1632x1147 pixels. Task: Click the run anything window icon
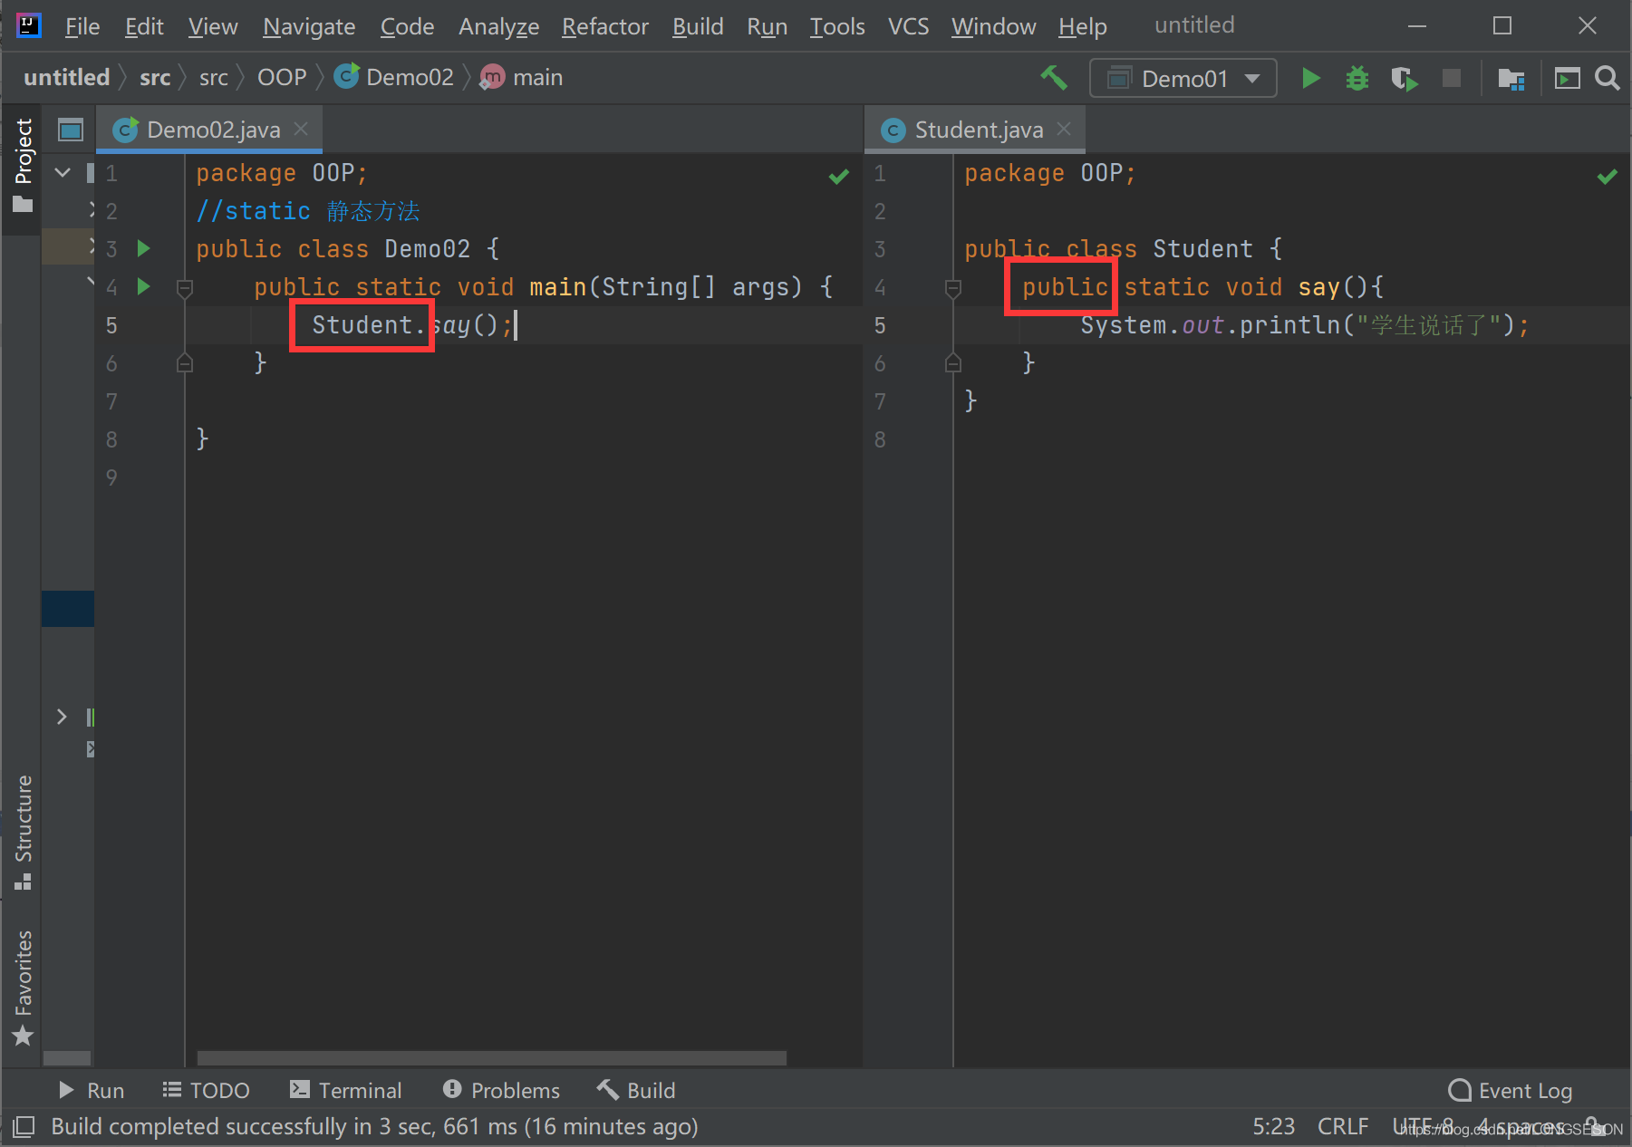(1567, 79)
